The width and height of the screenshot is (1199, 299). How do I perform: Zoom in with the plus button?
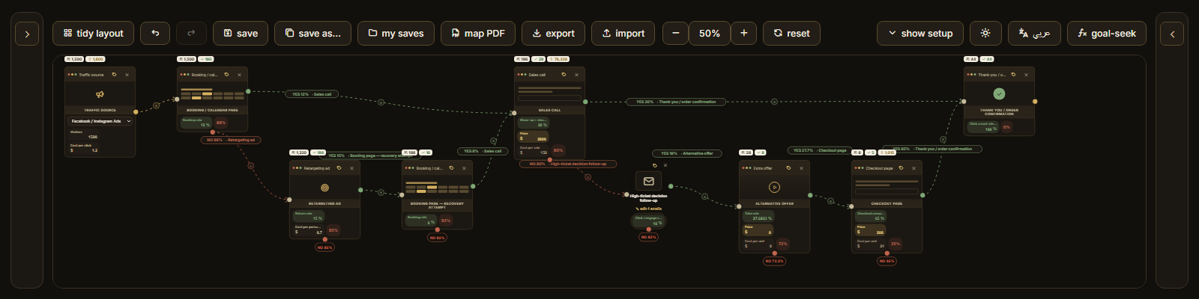pyautogui.click(x=743, y=33)
